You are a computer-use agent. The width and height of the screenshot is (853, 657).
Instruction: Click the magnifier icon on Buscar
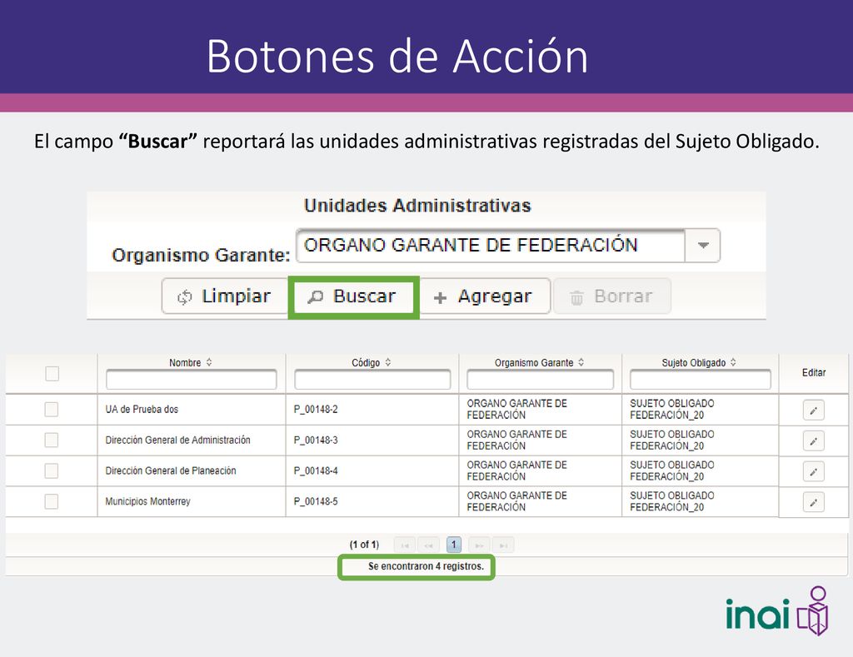(315, 297)
